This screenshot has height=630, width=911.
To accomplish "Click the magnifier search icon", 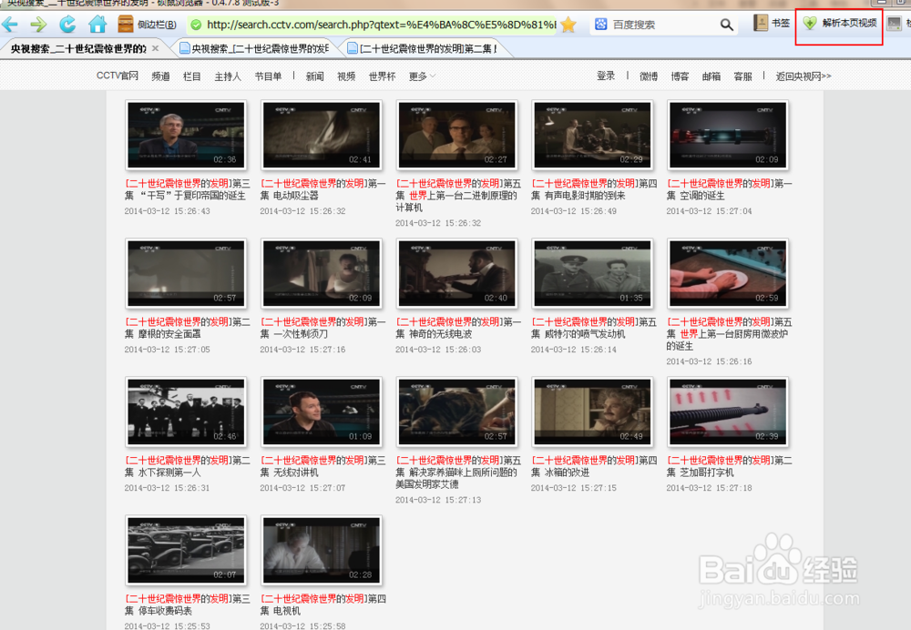I will point(726,25).
